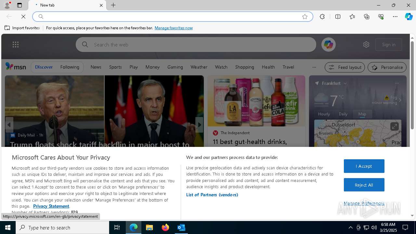Image resolution: width=416 pixels, height=234 pixels.
Task: Open Edge Settings and more menu
Action: pyautogui.click(x=395, y=17)
